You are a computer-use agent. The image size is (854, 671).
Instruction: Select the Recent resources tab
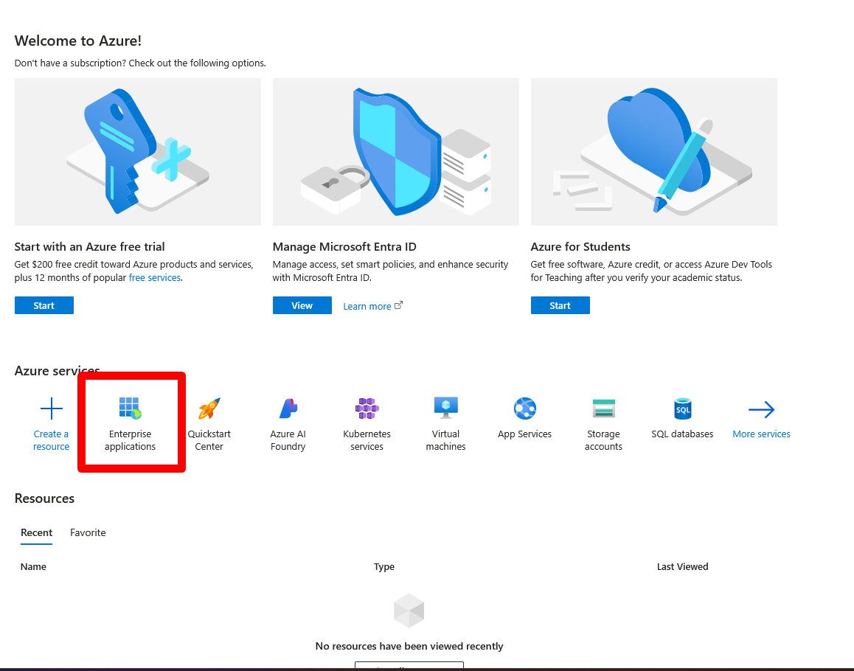pos(36,532)
